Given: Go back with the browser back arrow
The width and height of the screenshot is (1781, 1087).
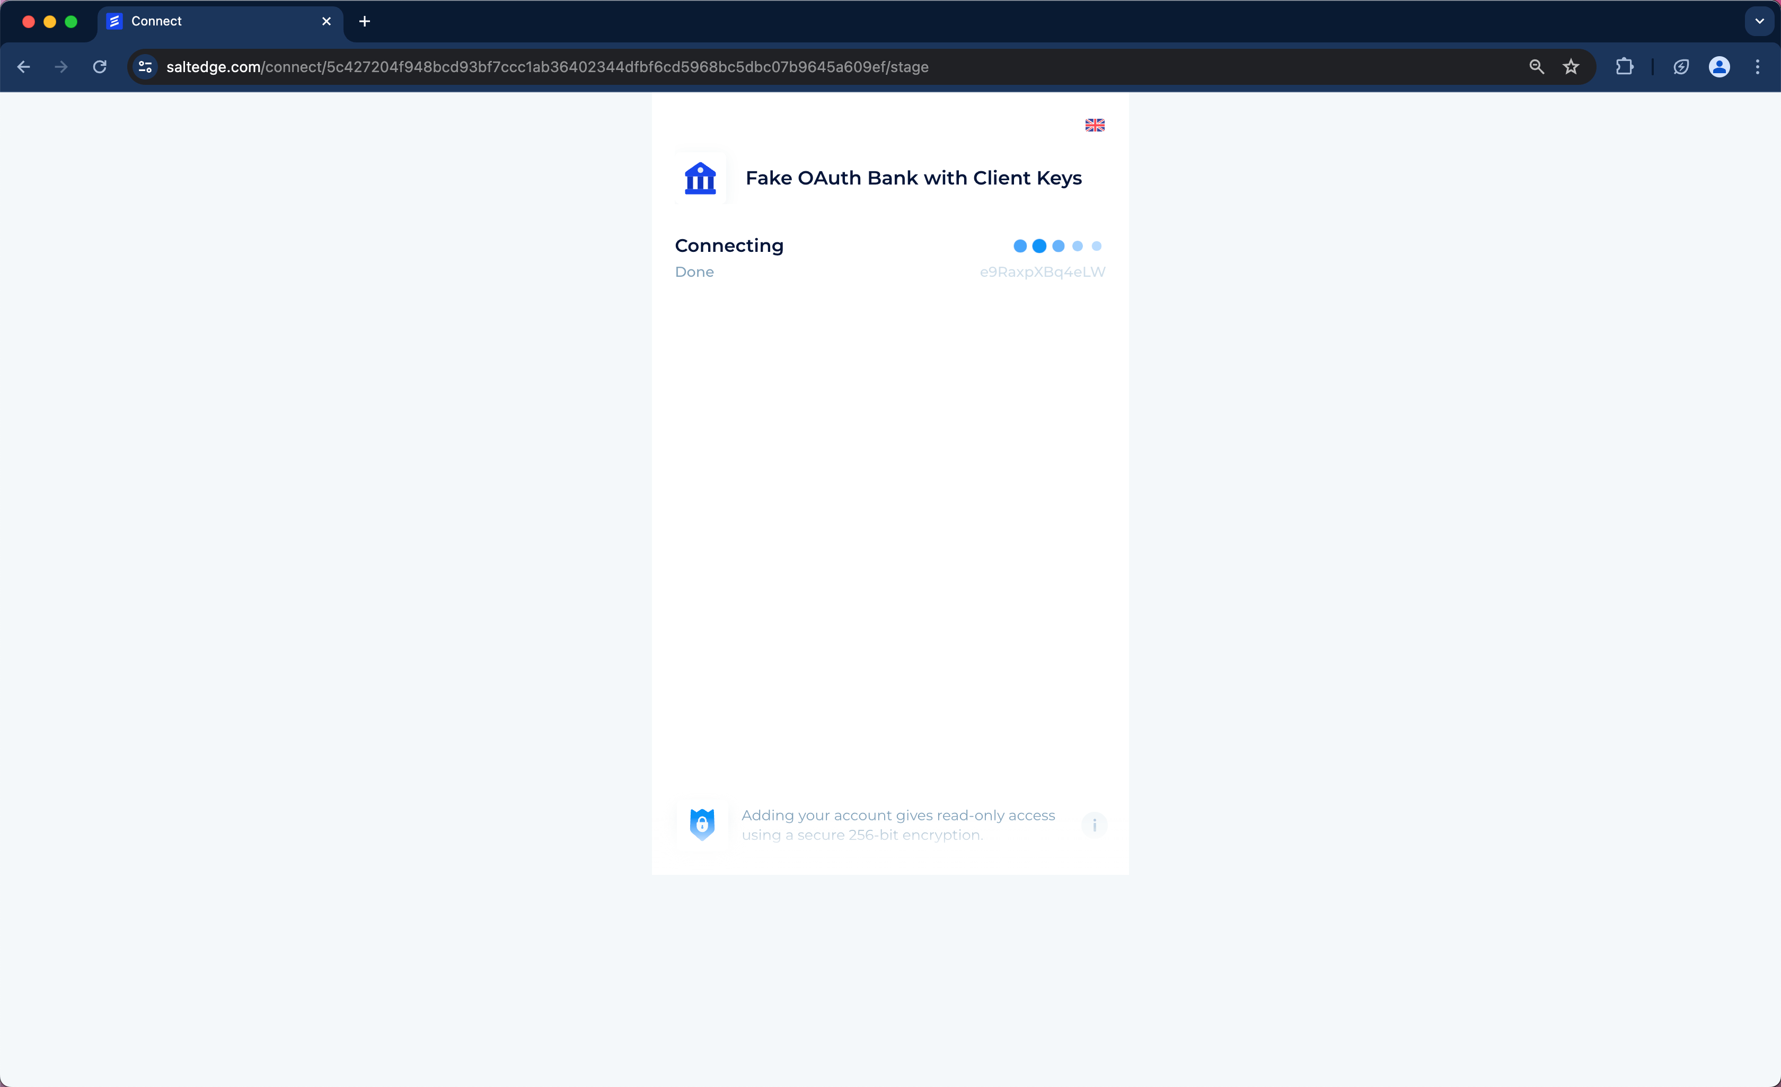Looking at the screenshot, I should (24, 66).
